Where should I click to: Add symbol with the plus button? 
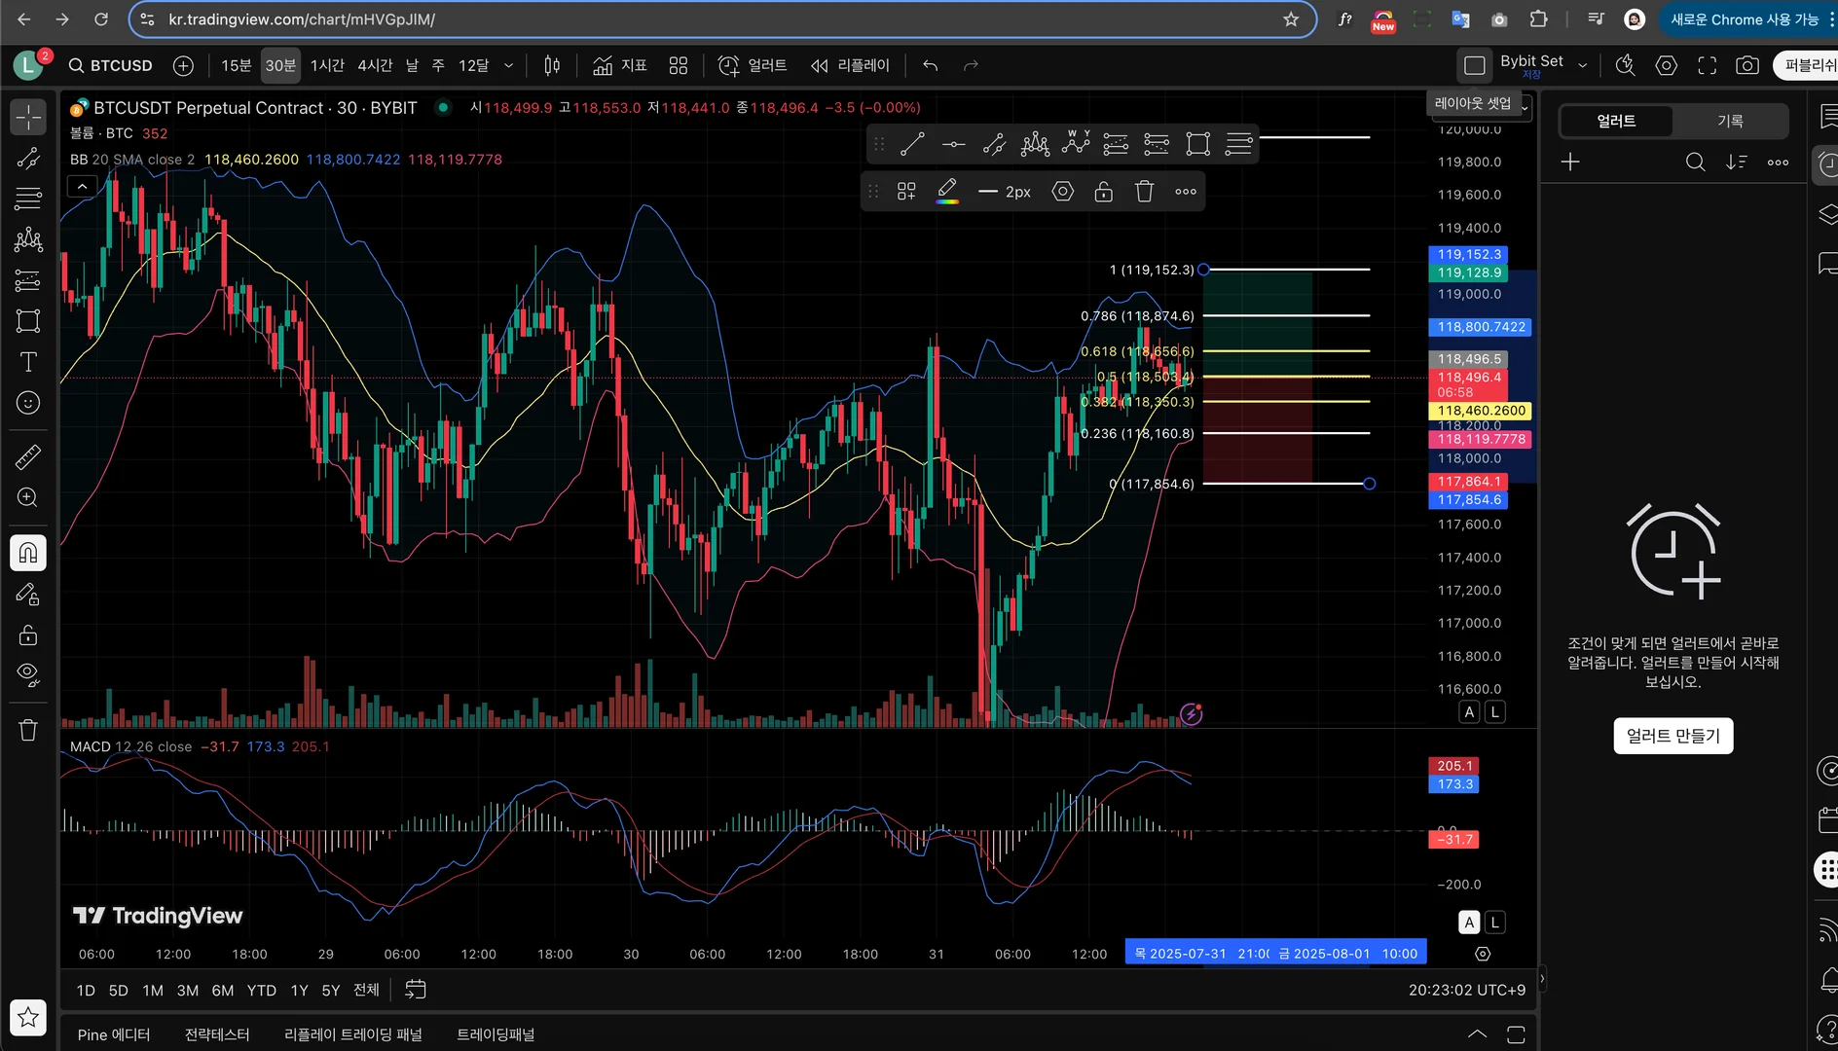(x=183, y=65)
